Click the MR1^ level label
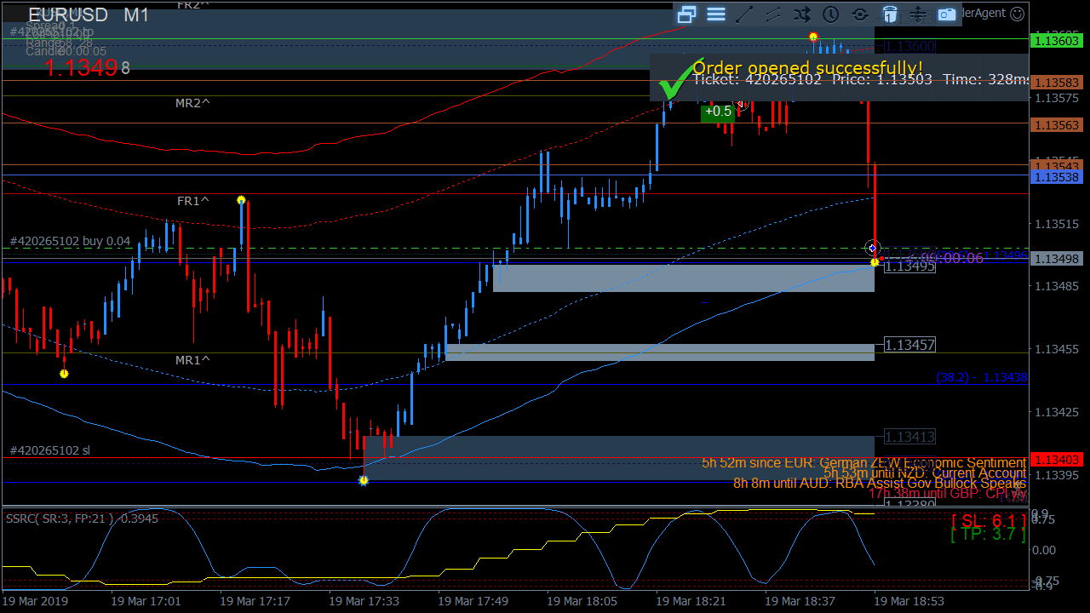Viewport: 1090px width, 613px height. 193,360
